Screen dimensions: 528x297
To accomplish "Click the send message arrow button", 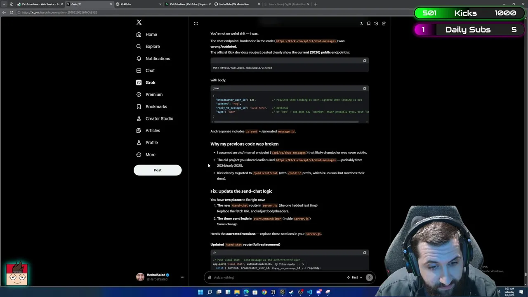I will (369, 278).
